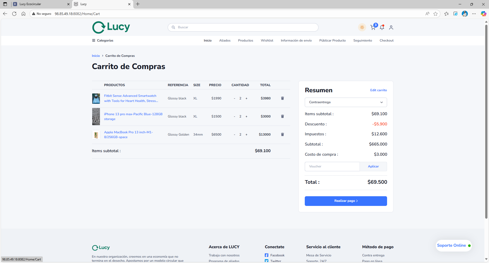The width and height of the screenshot is (489, 263).
Task: Increase Fitbit smartwatch quantity with plus
Action: (246, 98)
